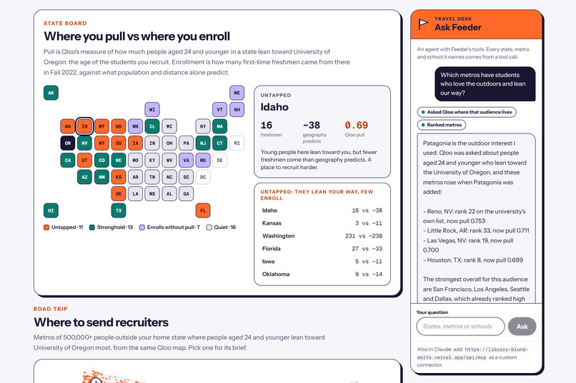Open the Washington row in untapped list
576x383 pixels.
point(322,236)
